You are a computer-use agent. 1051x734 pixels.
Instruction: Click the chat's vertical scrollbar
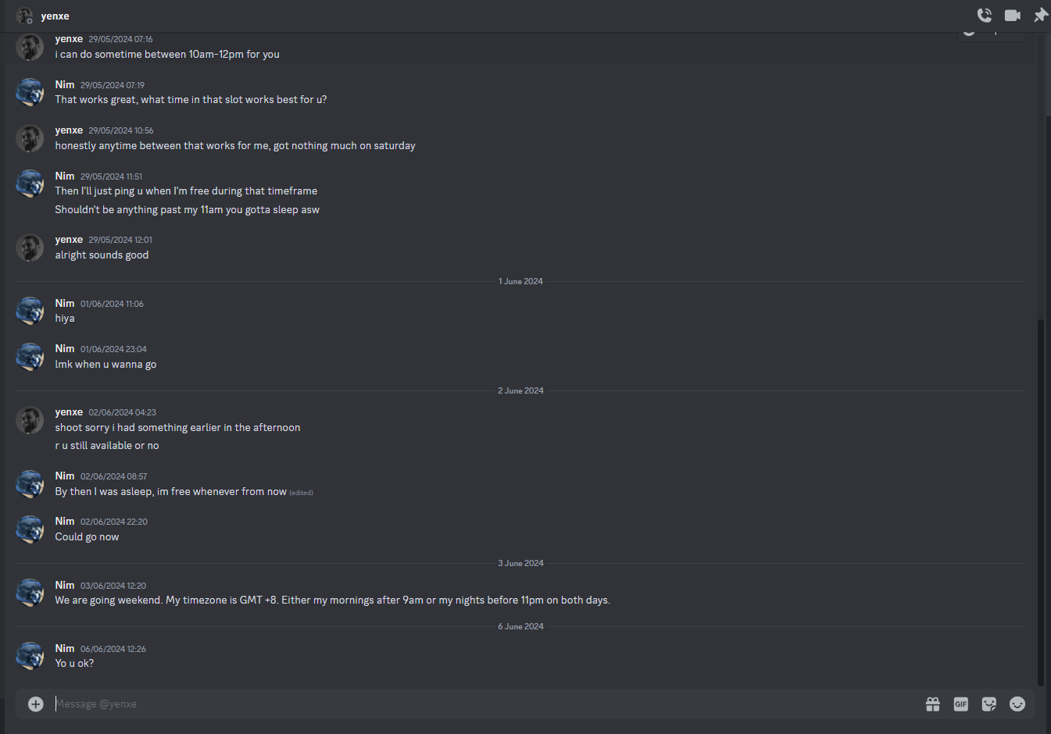click(1040, 500)
